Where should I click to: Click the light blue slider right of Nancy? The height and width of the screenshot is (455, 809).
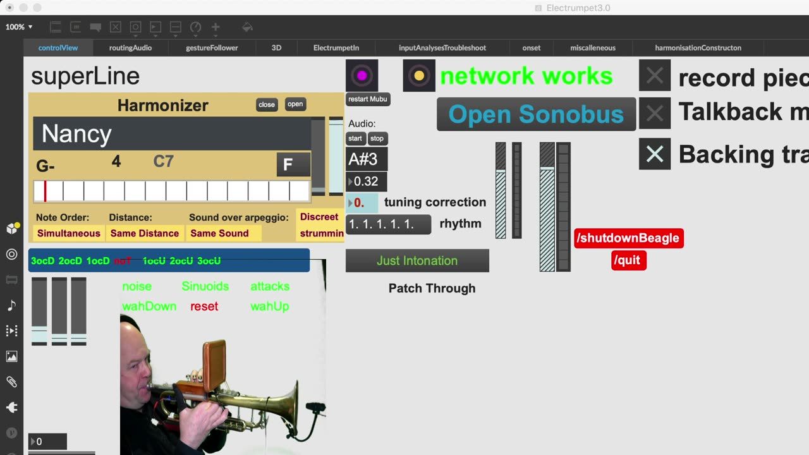336,155
